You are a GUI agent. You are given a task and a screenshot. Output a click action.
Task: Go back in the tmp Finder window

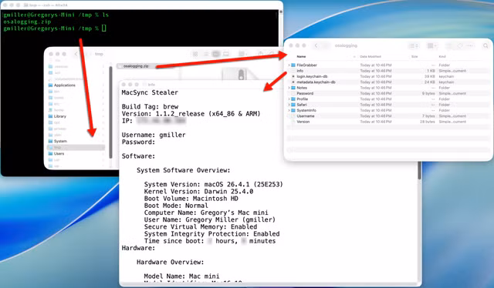pyautogui.click(x=76, y=54)
